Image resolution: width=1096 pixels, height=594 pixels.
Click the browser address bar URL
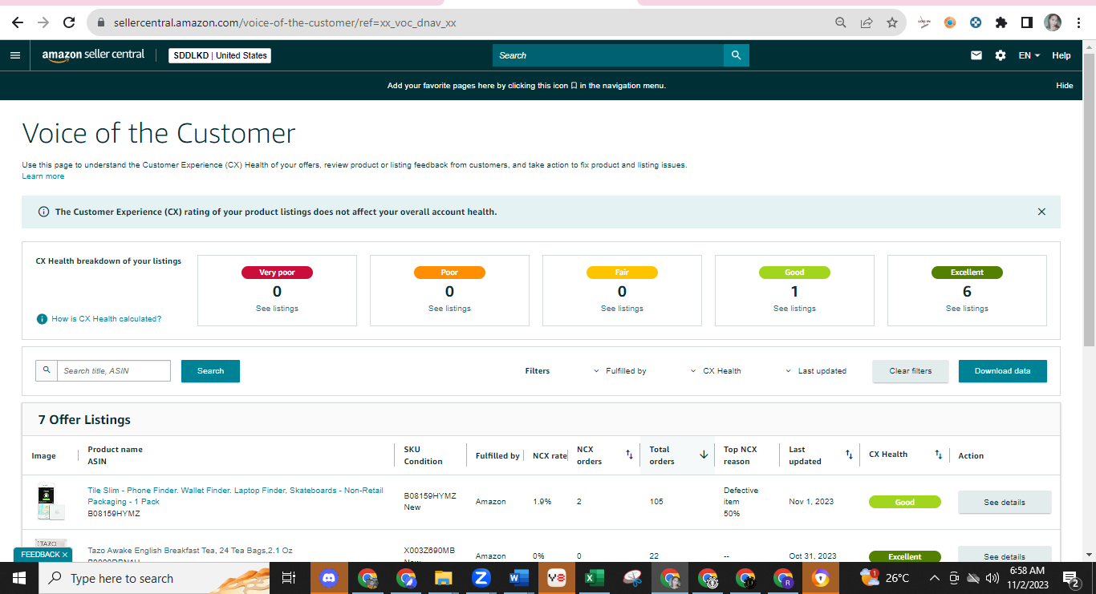(284, 22)
